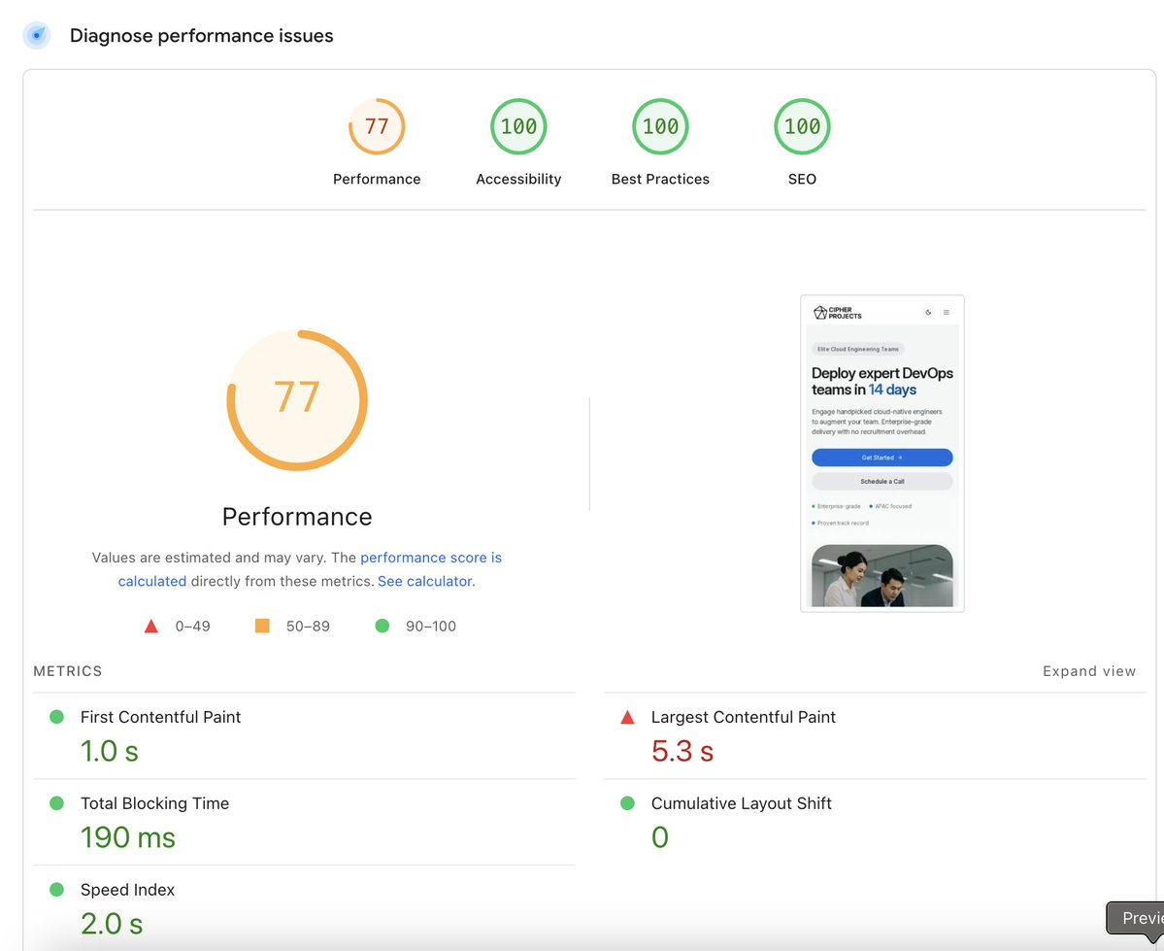1164x951 pixels.
Task: Click the Largest Contentful Paint label
Action: (743, 717)
